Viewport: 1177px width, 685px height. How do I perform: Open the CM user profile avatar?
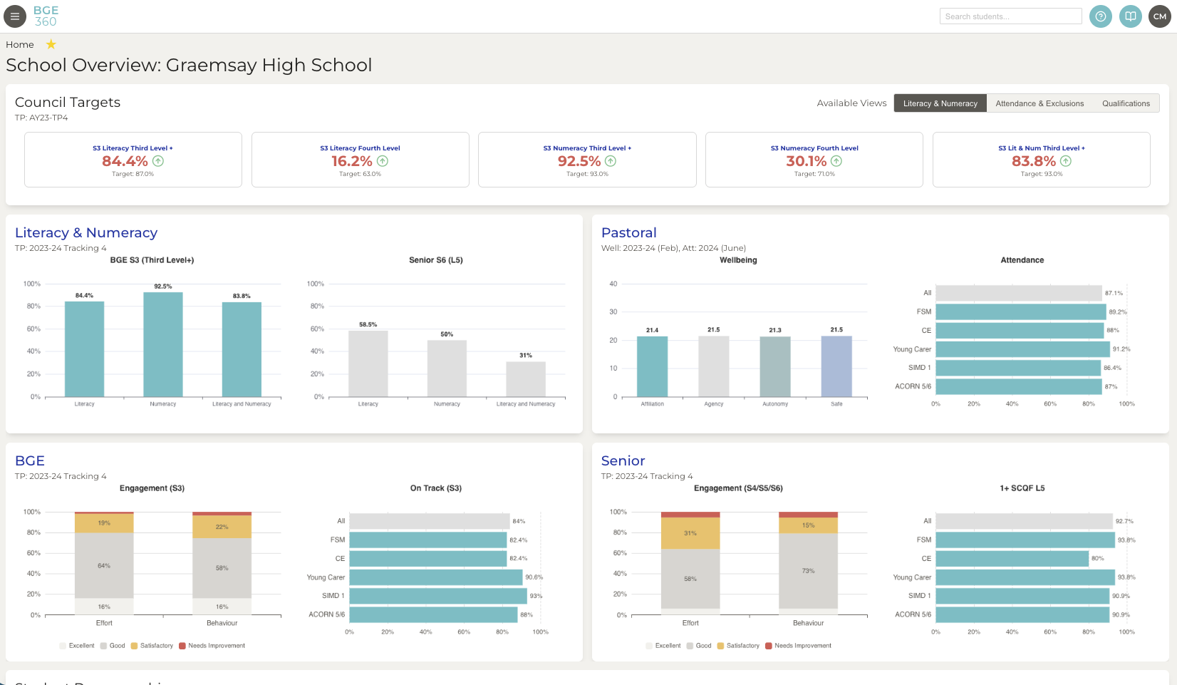(1160, 16)
